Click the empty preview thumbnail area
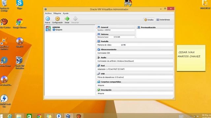211x118 pixels. pyautogui.click(x=155, y=33)
